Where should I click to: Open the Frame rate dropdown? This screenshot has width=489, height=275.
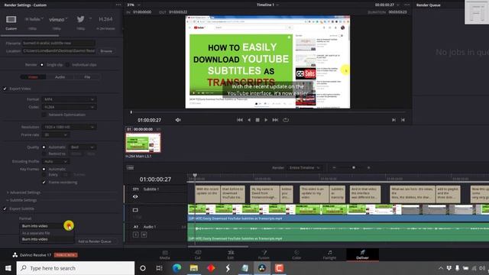(56, 135)
